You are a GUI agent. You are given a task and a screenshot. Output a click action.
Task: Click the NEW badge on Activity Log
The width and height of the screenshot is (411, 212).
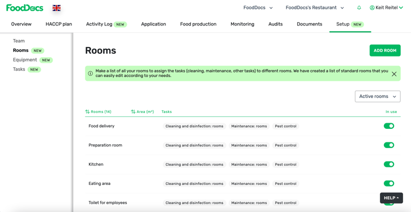click(x=121, y=24)
